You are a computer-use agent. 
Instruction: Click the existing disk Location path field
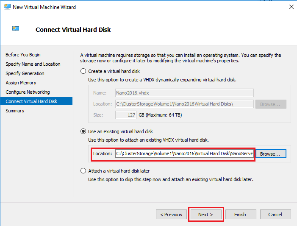tap(184, 153)
